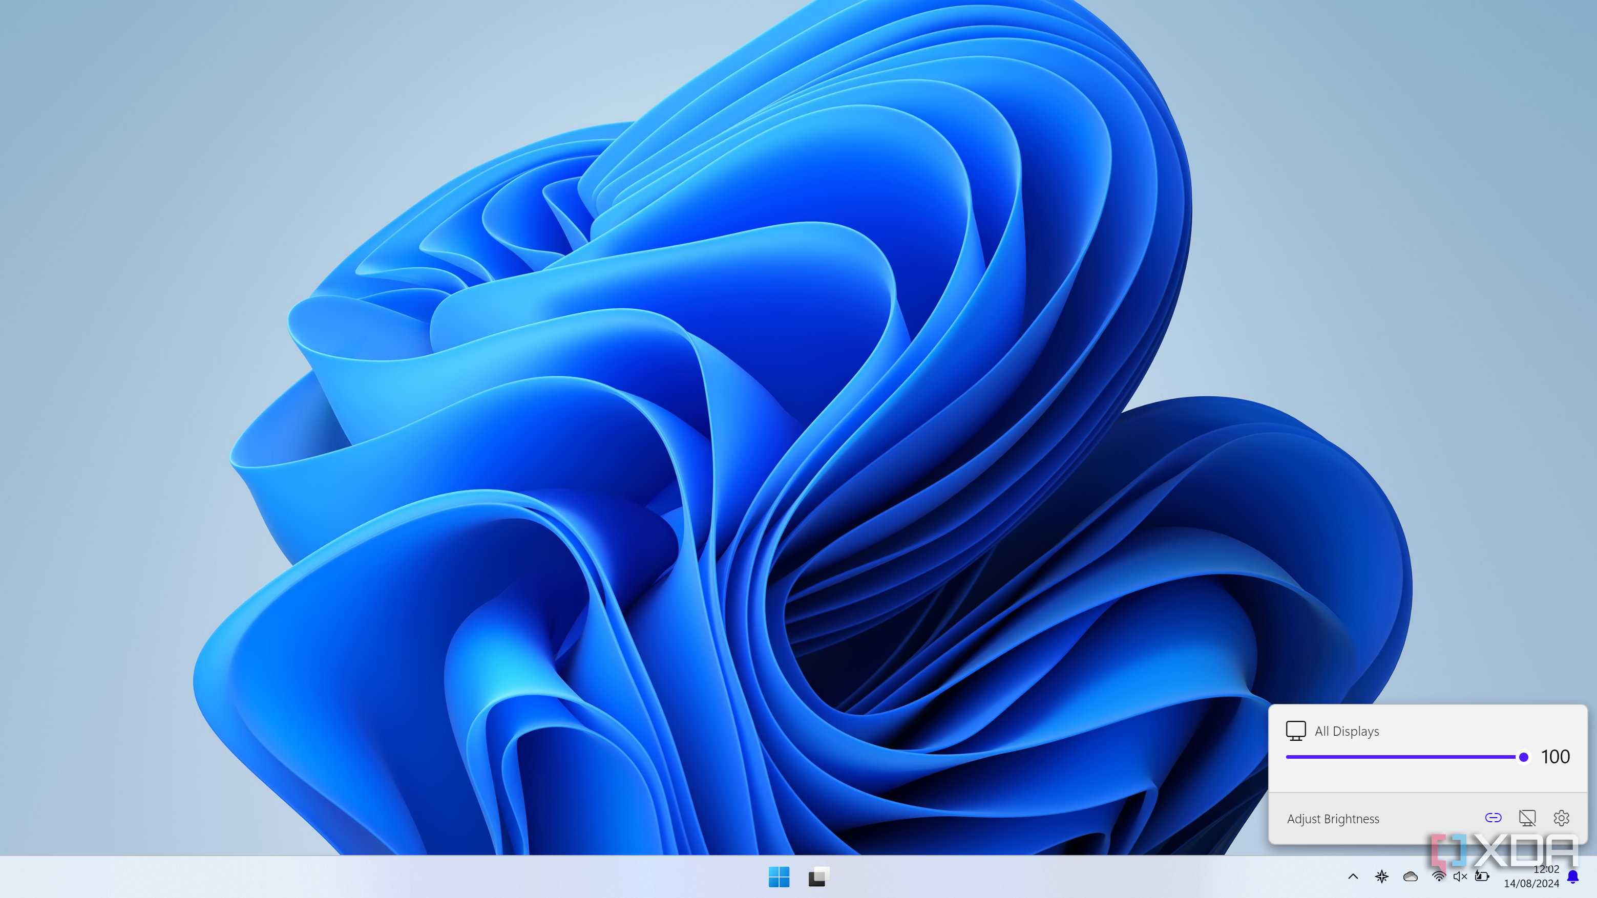Open the OneDrive cloud tray icon
Image resolution: width=1597 pixels, height=898 pixels.
1411,876
